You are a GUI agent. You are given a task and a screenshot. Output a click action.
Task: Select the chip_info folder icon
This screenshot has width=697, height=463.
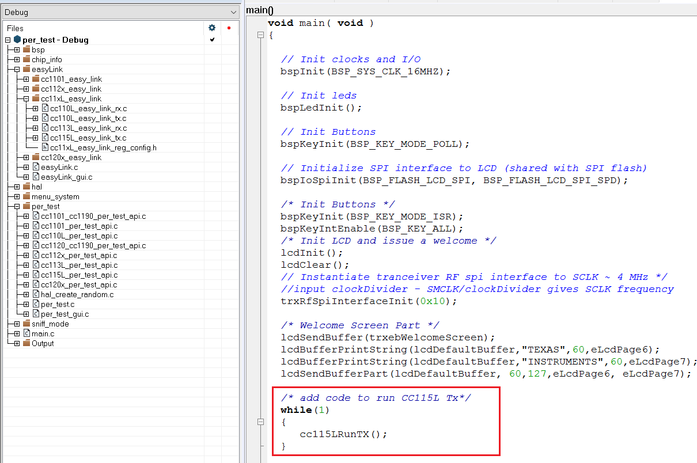coord(26,59)
